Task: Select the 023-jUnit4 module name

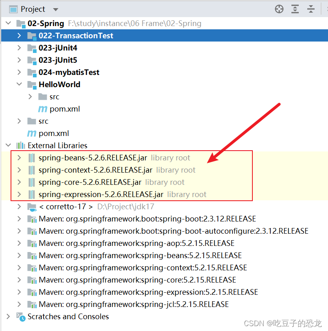Action: pyautogui.click(x=58, y=48)
